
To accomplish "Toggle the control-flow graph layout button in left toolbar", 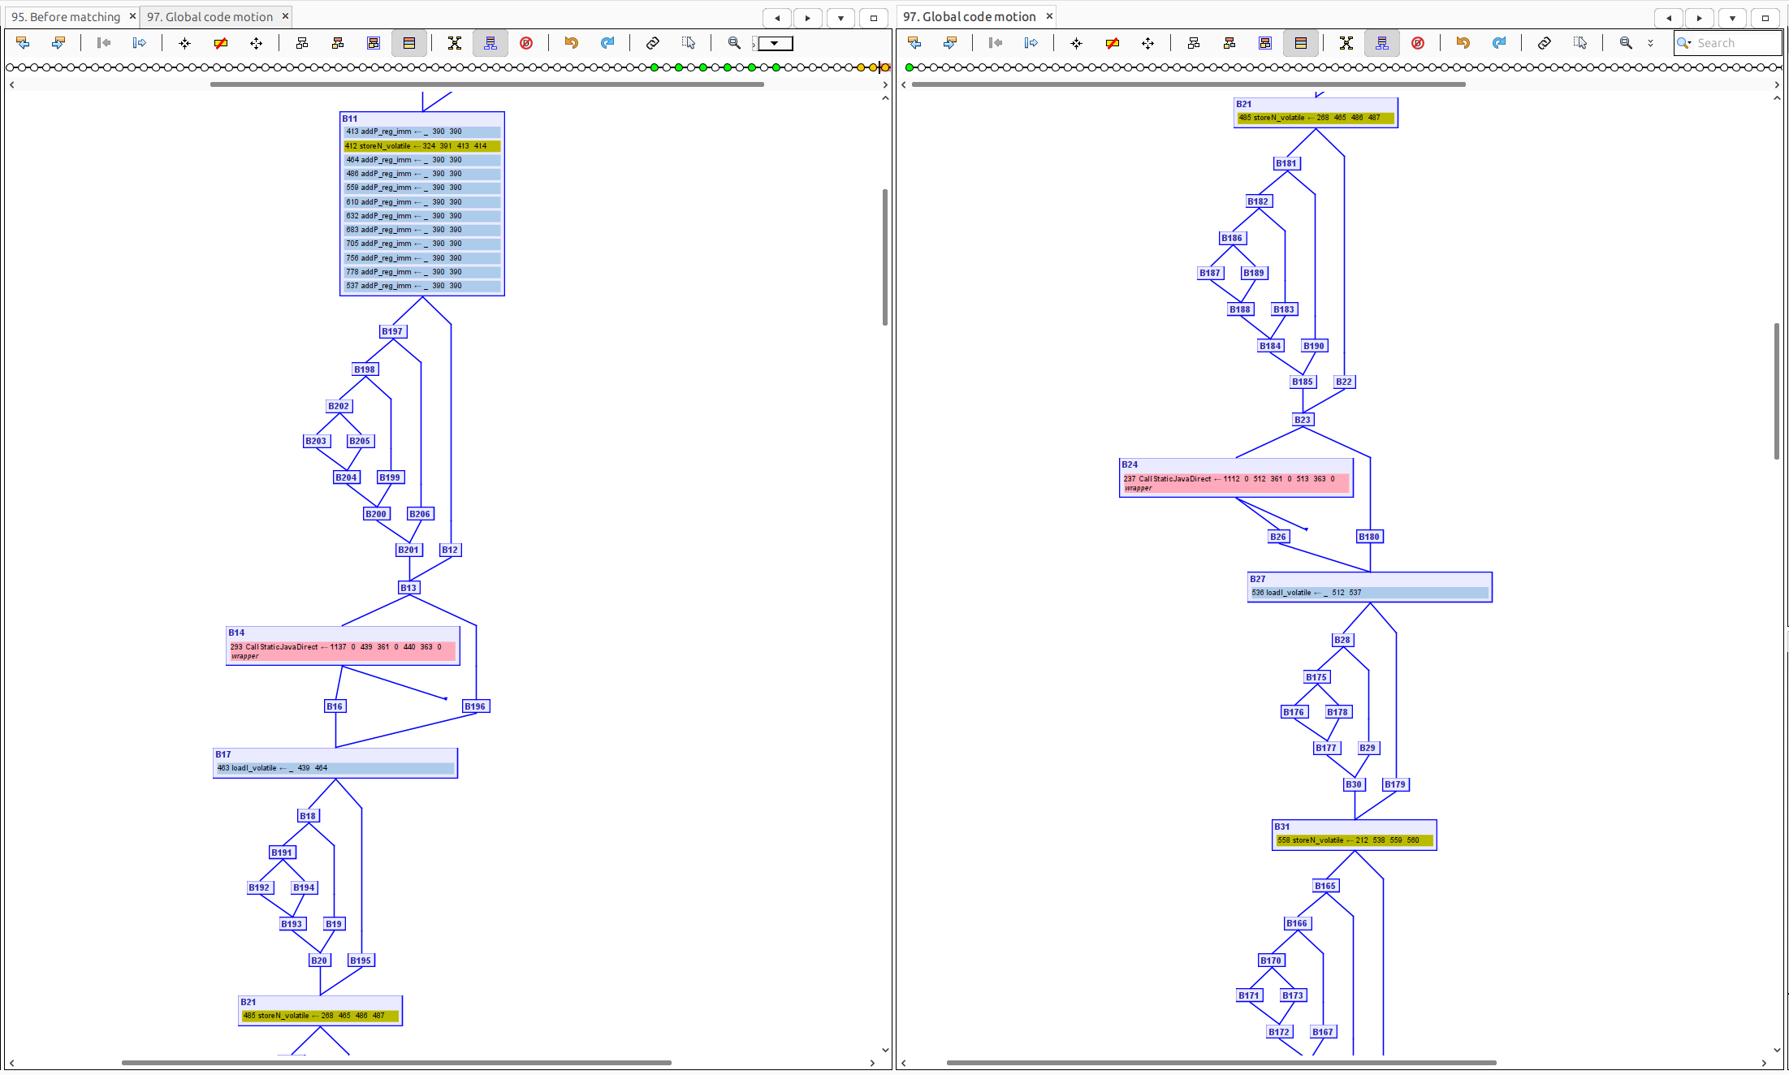I will coord(490,43).
